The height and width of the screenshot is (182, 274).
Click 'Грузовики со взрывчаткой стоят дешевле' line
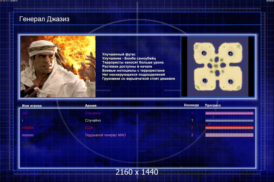pyautogui.click(x=139, y=79)
